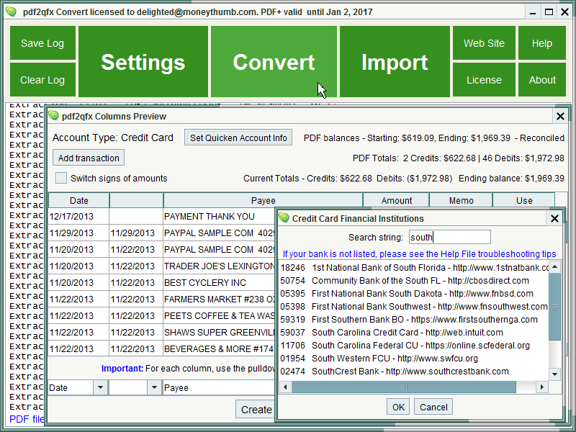This screenshot has width=576, height=432.
Task: Click the Search string input field
Action: [x=449, y=237]
